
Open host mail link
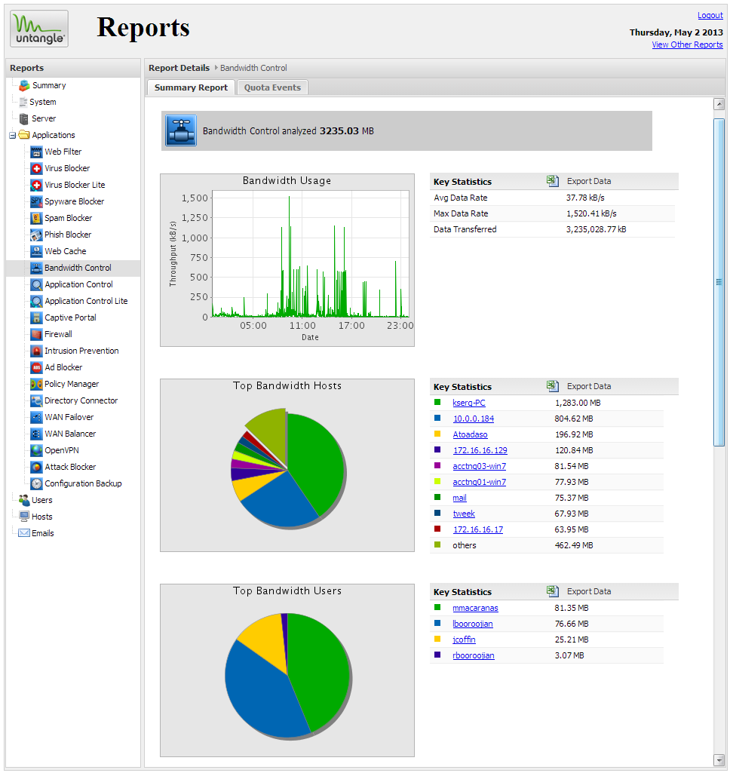click(x=459, y=498)
